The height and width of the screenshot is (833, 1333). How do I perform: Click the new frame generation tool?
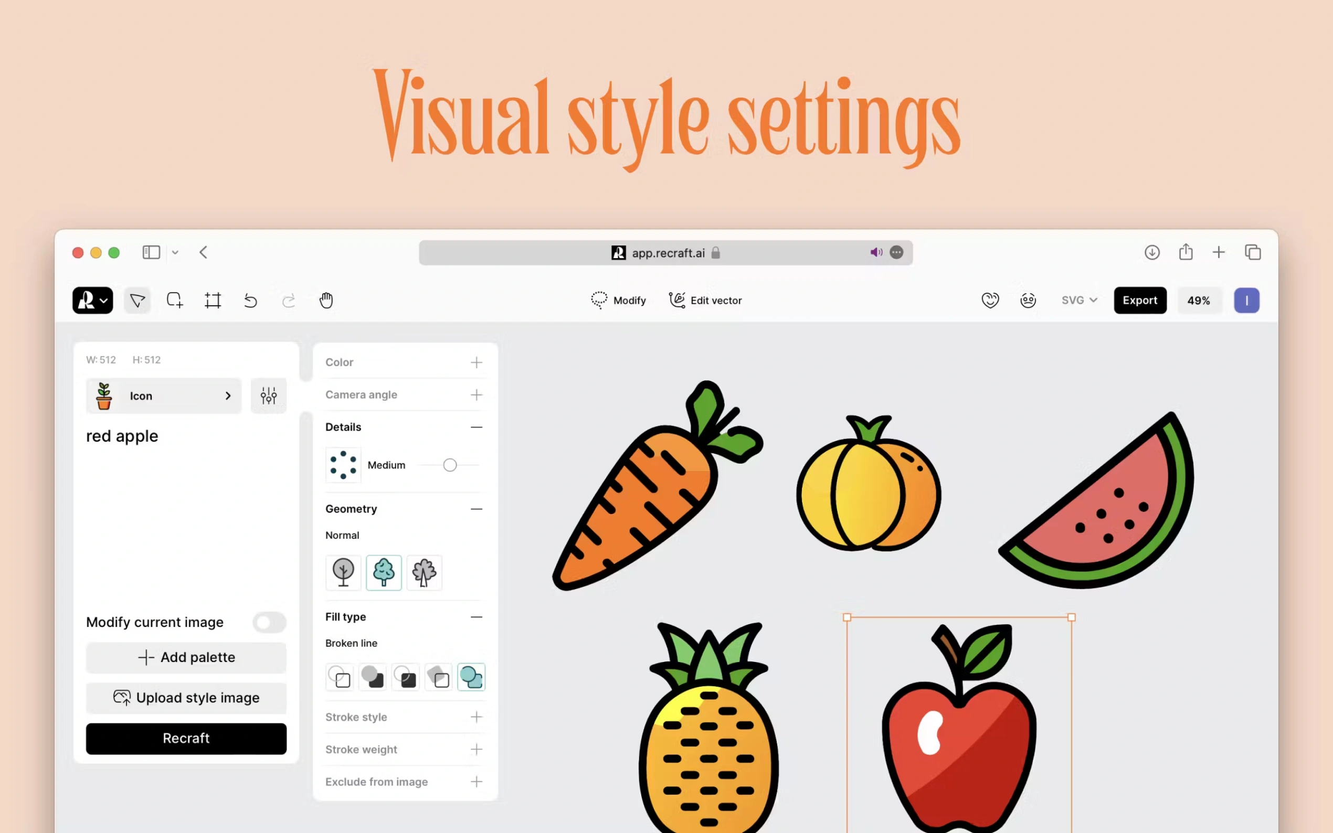(x=175, y=300)
